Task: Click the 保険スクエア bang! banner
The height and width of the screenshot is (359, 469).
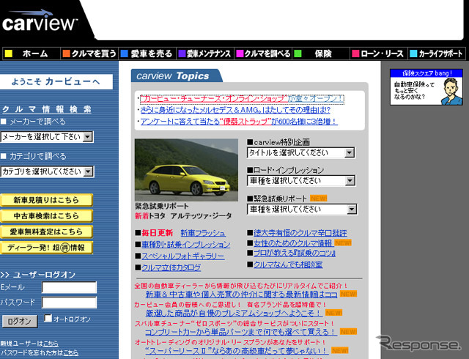Action: 426,87
